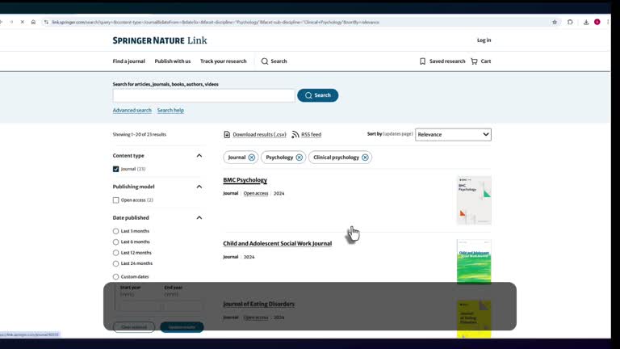Click the browser stop loading icon
620x349 pixels.
pos(22,22)
